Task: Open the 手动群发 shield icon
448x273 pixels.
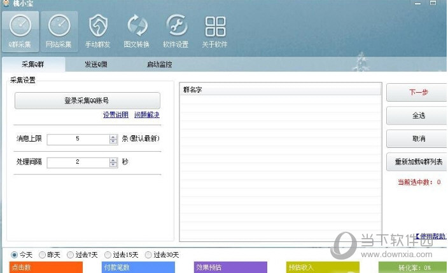Action: coord(98,31)
